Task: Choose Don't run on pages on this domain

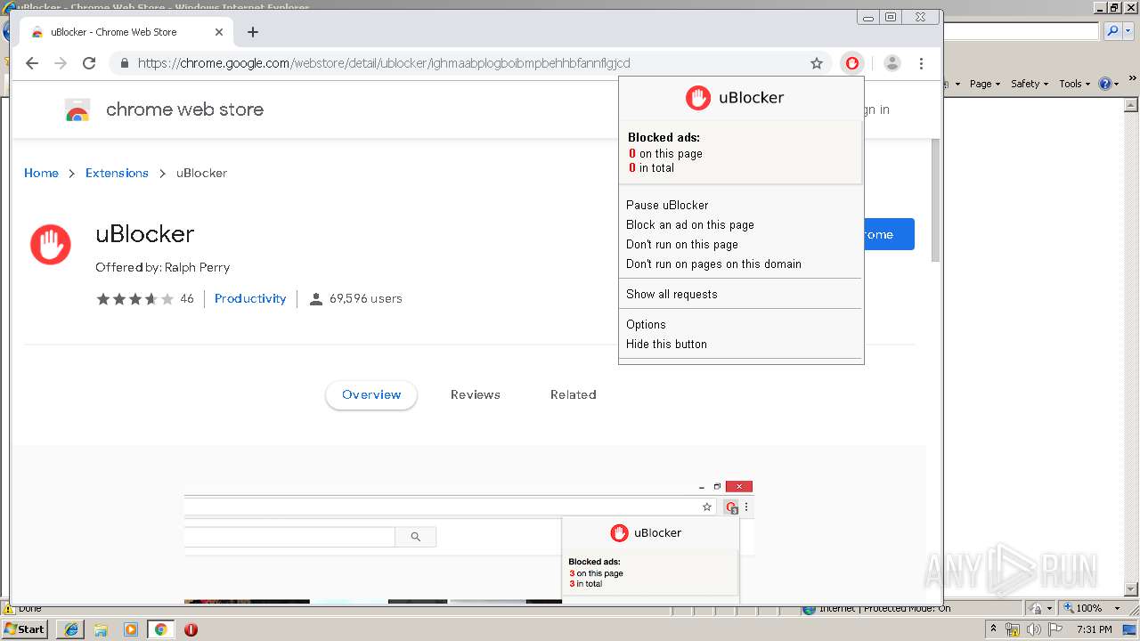Action: click(x=713, y=264)
